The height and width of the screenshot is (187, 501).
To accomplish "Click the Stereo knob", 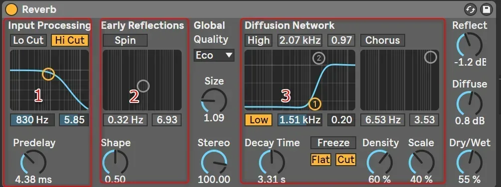I will pos(214,163).
